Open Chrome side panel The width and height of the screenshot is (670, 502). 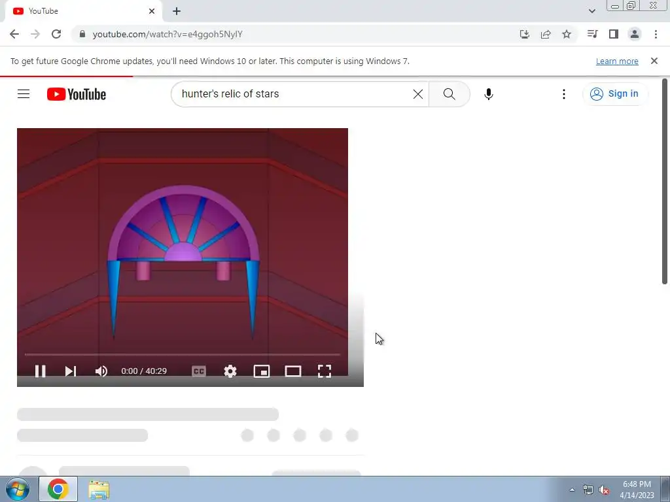[x=614, y=34]
